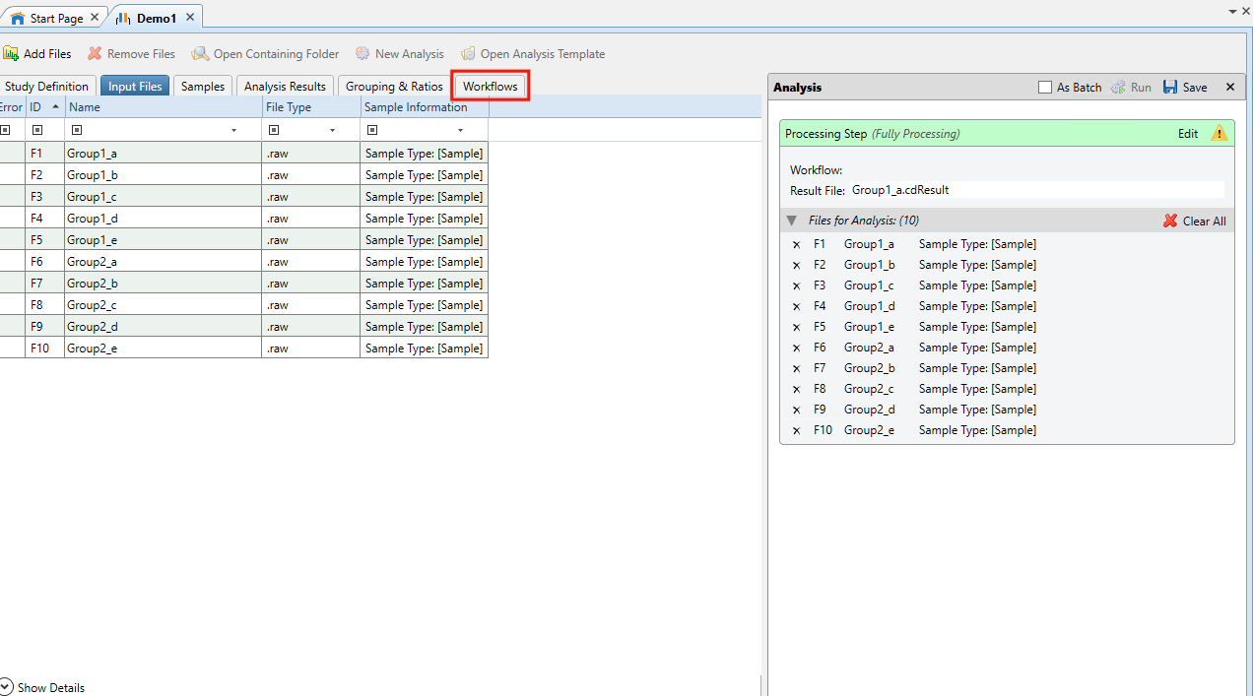The width and height of the screenshot is (1253, 696).
Task: Open the Name column filter dropdown
Action: coord(233,130)
